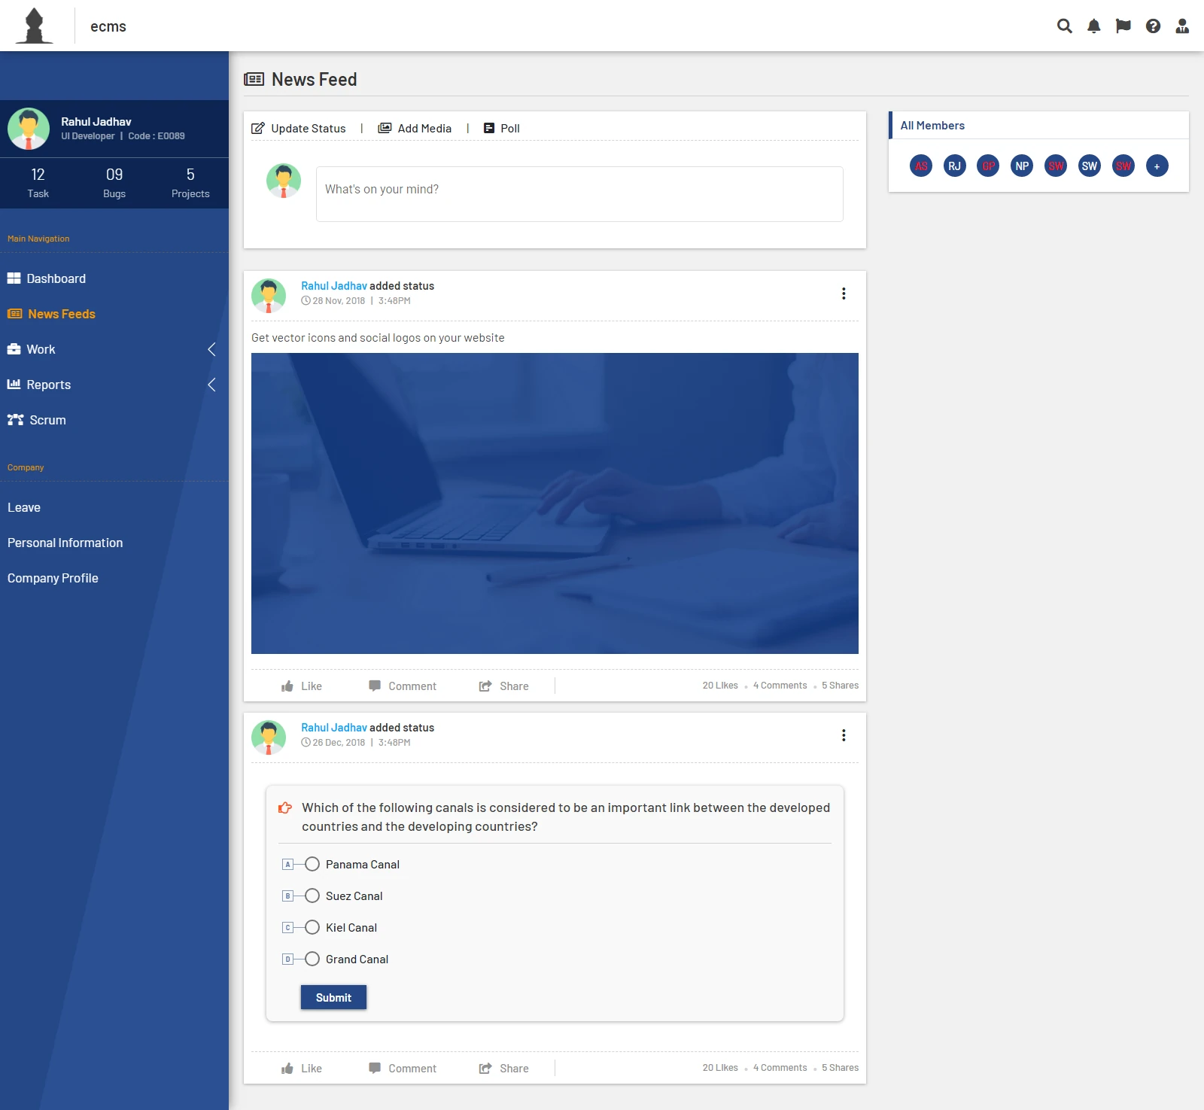Click the What's on your mind field
Image resolution: width=1204 pixels, height=1110 pixels.
click(x=579, y=194)
